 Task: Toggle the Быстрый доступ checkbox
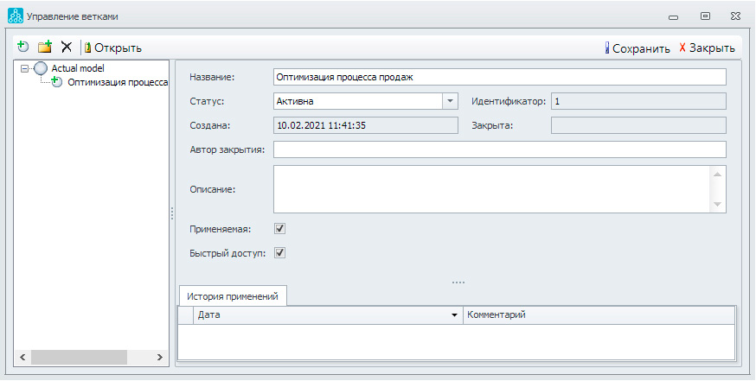click(279, 253)
